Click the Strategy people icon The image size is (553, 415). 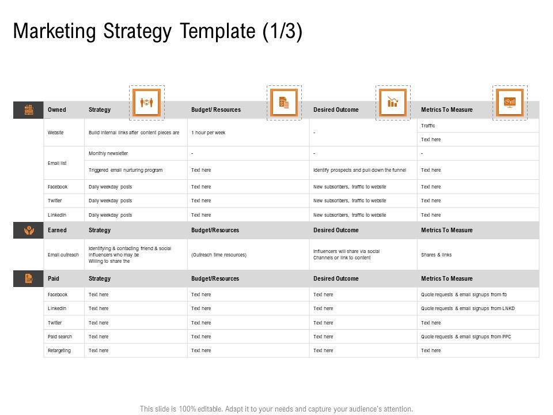pos(147,103)
